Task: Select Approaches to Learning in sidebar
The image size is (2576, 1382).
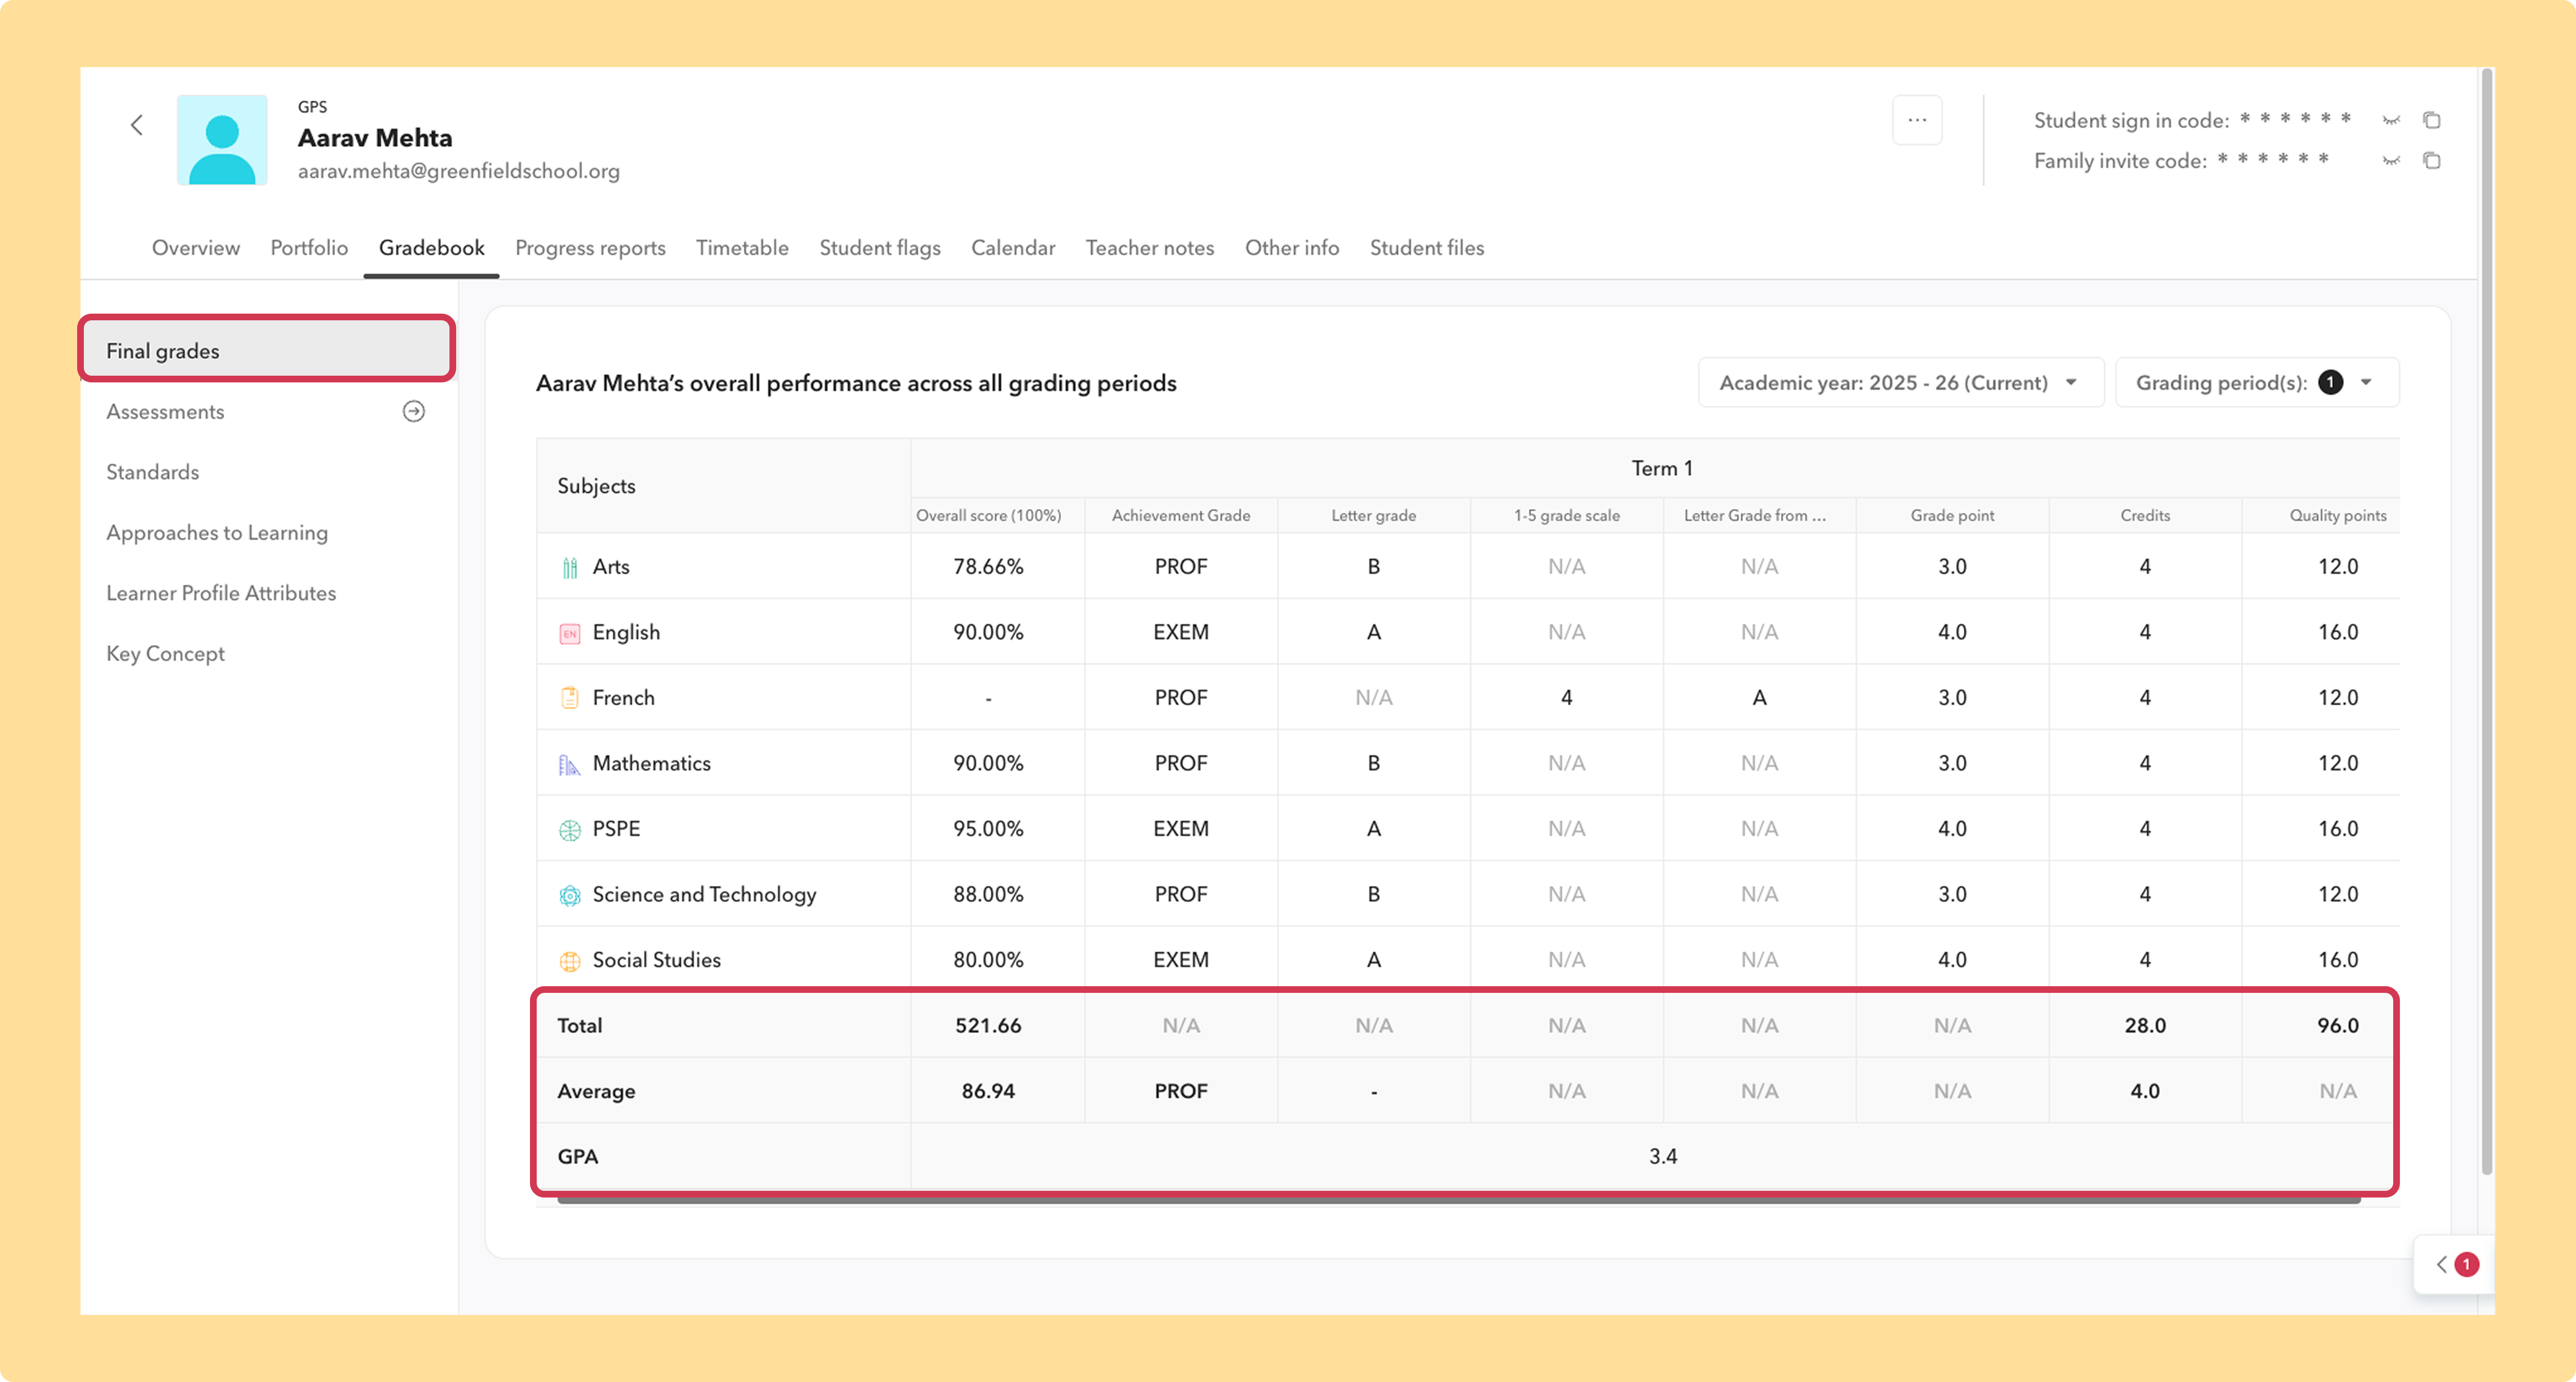Action: (267, 532)
